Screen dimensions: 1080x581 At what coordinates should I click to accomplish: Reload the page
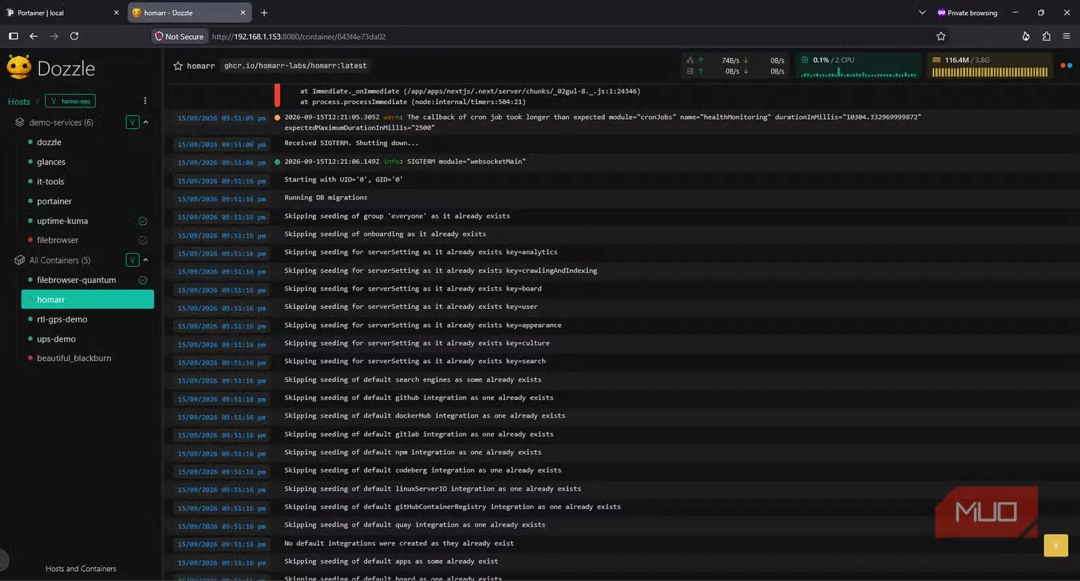[x=74, y=36]
